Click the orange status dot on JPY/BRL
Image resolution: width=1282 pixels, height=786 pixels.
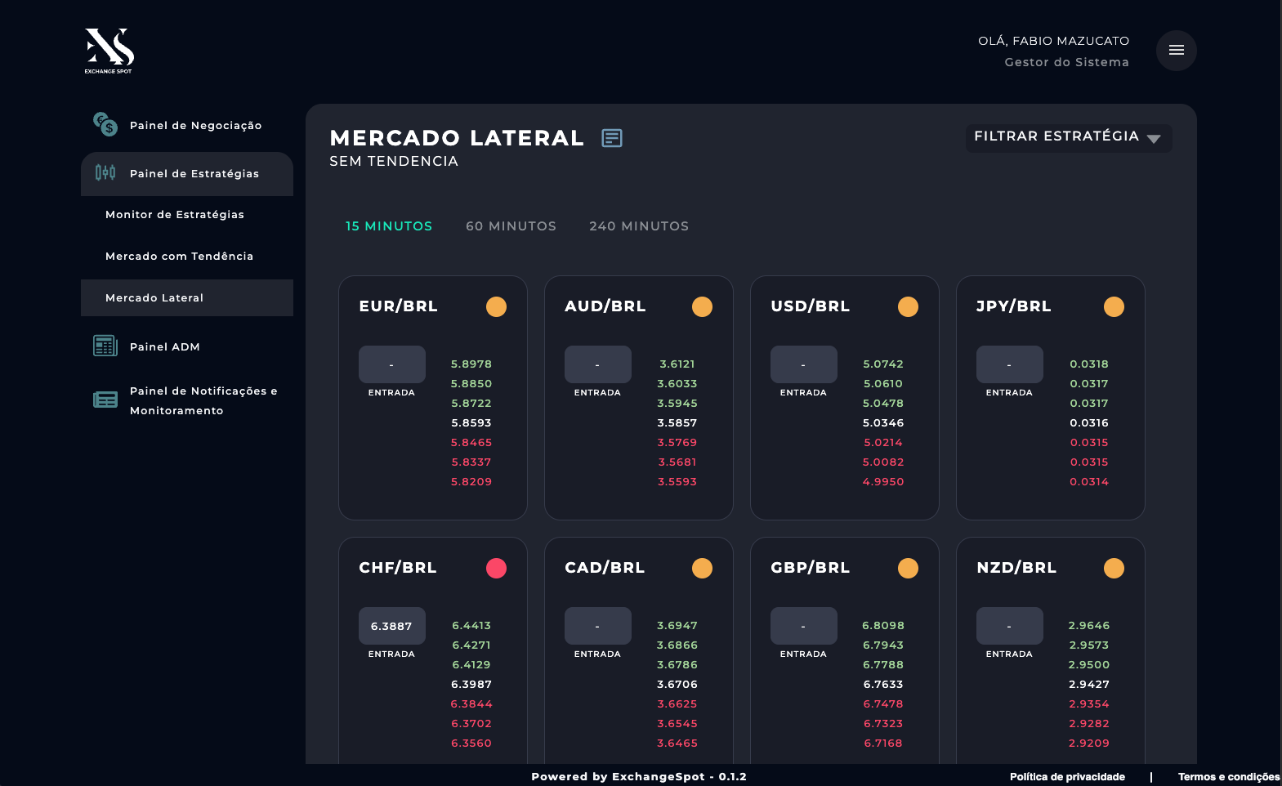(1114, 306)
